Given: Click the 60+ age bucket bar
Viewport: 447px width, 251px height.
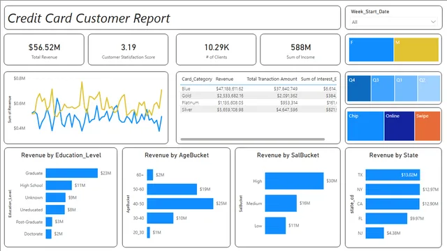Looking at the screenshot, I should coord(150,175).
